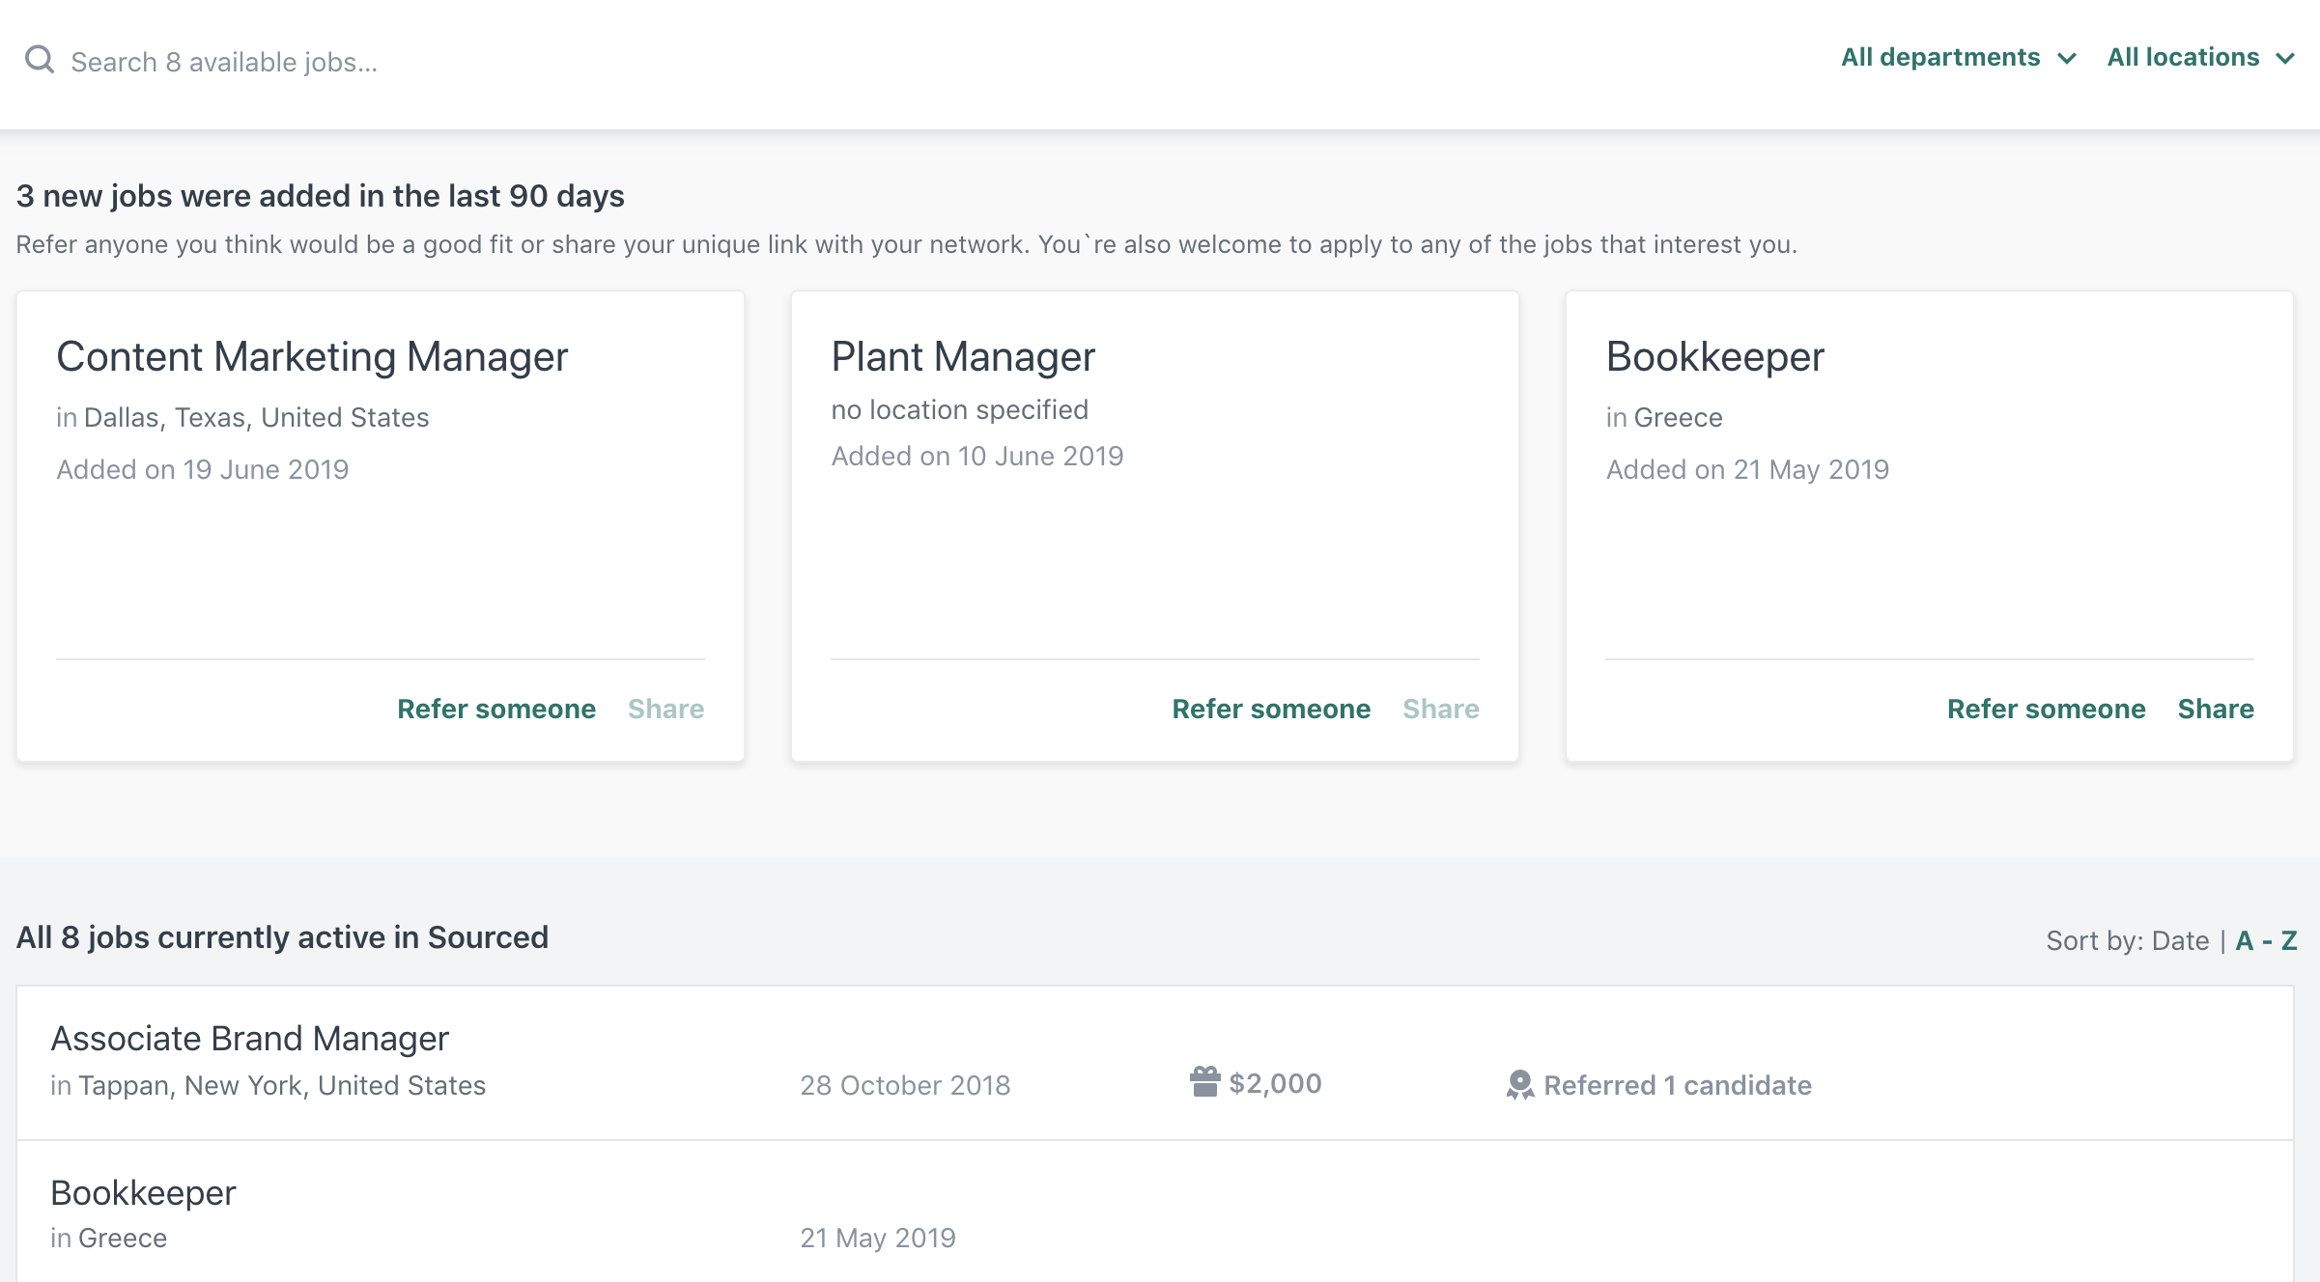Click Referred 1 candidate label
Viewport: 2320px width, 1282px height.
[x=1678, y=1085]
